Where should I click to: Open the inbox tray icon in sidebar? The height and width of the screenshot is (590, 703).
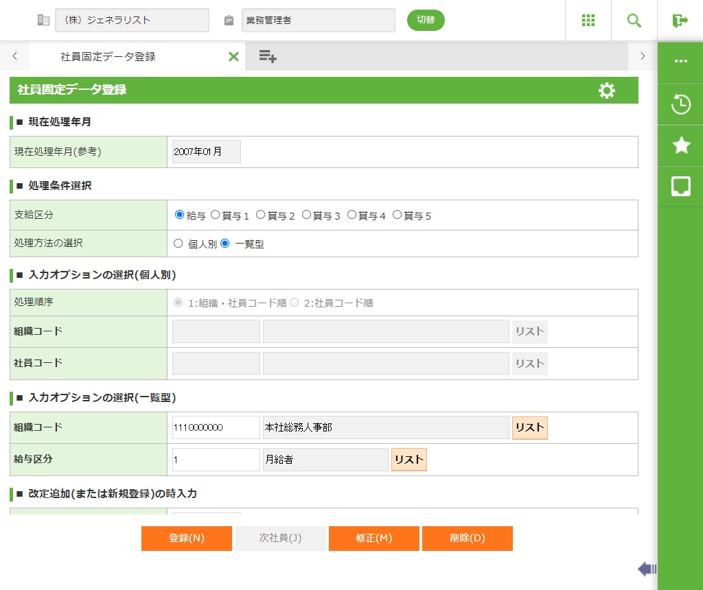(x=680, y=186)
